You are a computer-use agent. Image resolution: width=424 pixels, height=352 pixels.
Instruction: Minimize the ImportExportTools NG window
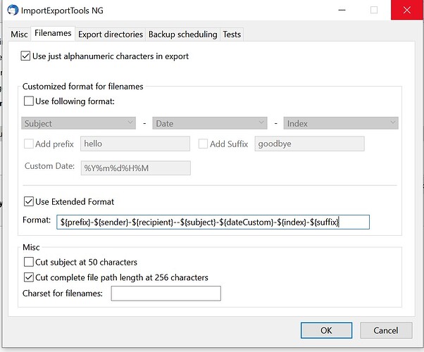pyautogui.click(x=342, y=11)
